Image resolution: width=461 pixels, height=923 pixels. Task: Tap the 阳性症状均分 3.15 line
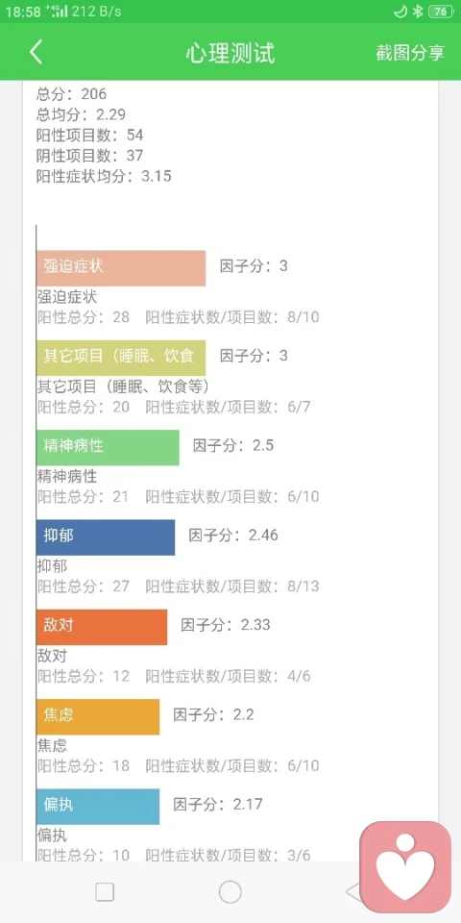[104, 176]
